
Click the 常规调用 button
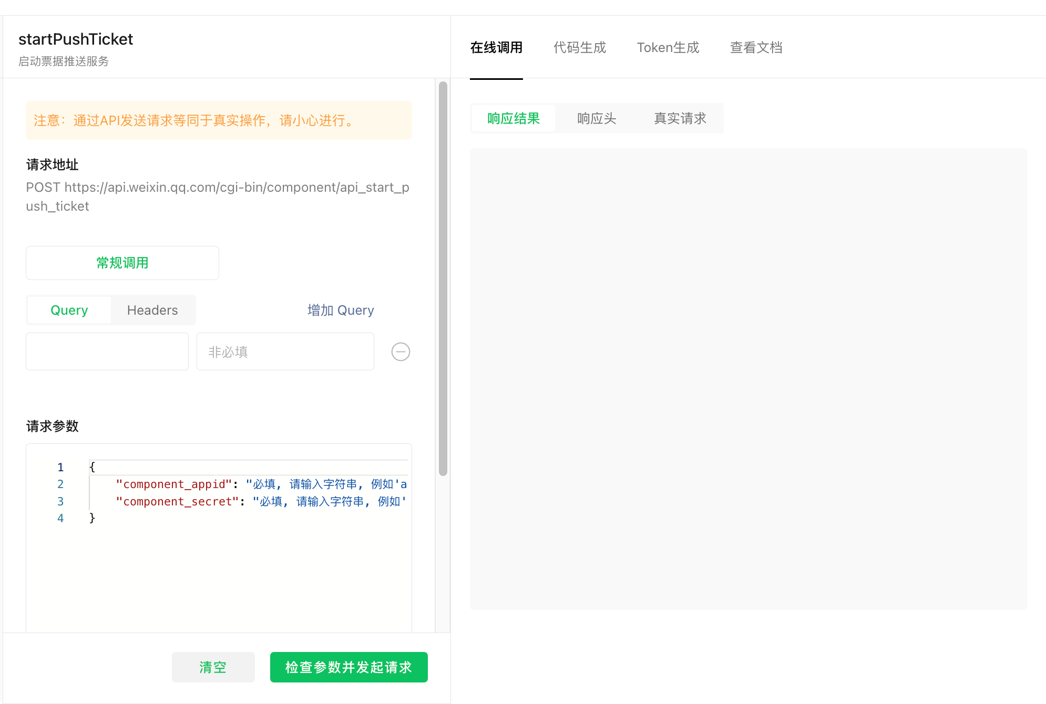tap(122, 263)
